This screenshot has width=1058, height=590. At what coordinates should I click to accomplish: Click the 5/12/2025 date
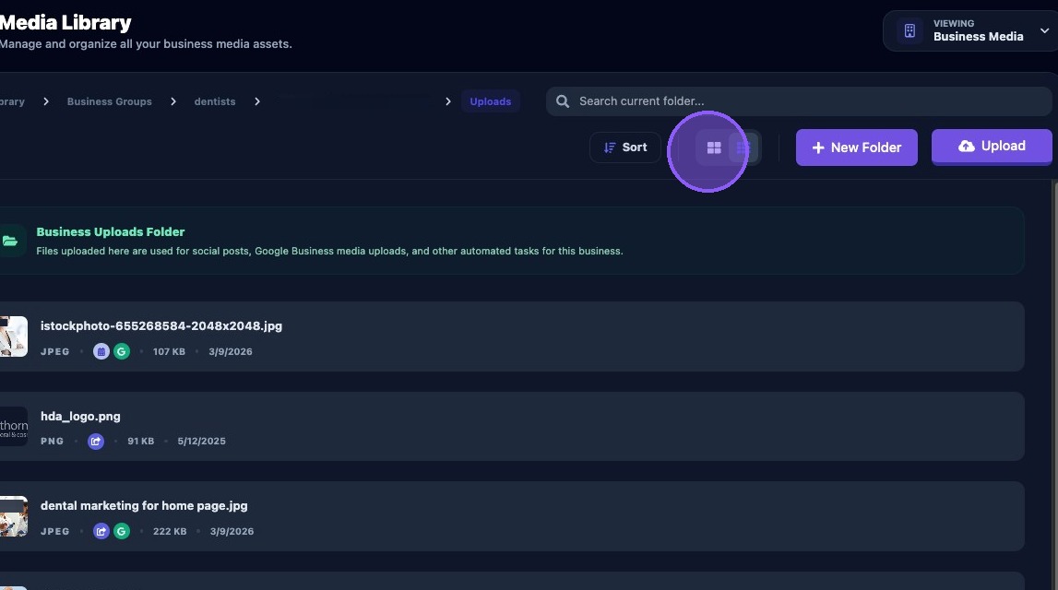tap(202, 441)
